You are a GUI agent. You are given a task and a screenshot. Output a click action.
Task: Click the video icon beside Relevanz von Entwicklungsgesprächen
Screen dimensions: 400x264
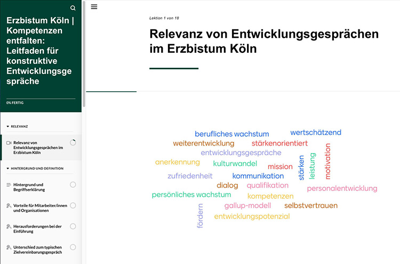point(9,143)
